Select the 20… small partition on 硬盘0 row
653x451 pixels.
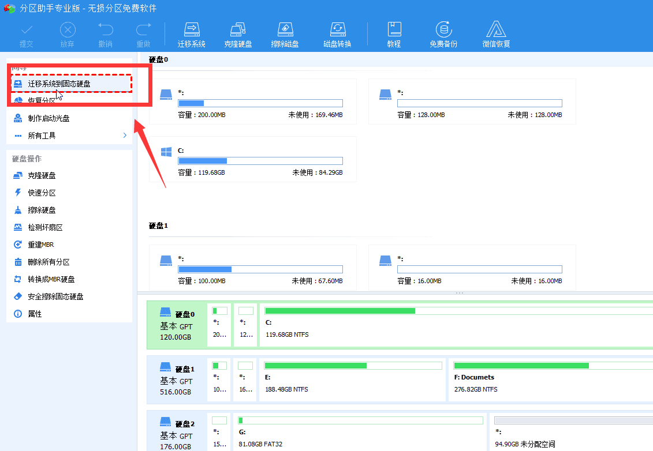click(219, 325)
